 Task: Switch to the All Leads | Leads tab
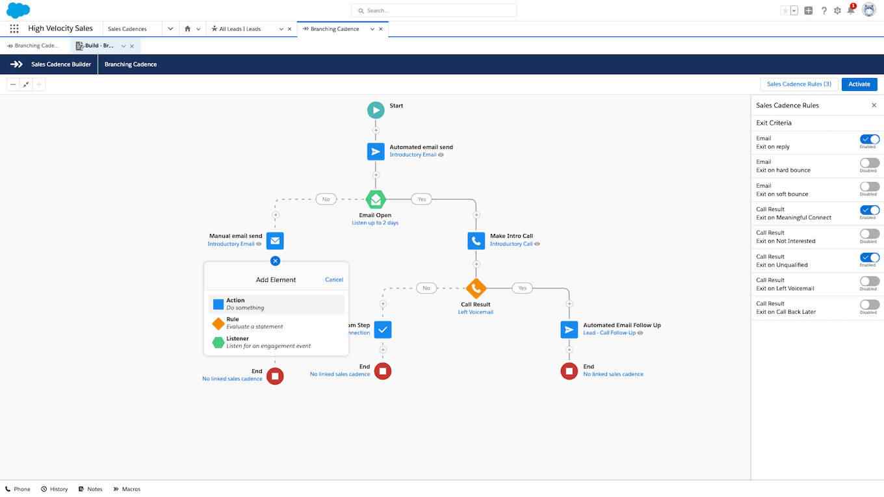(x=240, y=29)
